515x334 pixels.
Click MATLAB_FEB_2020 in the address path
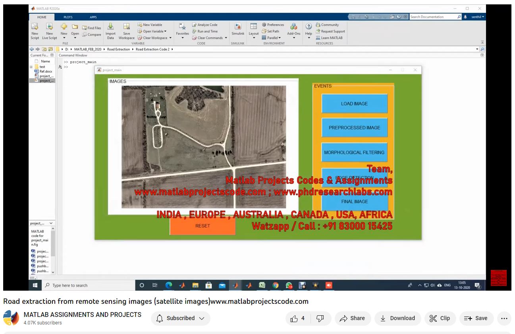pyautogui.click(x=87, y=49)
